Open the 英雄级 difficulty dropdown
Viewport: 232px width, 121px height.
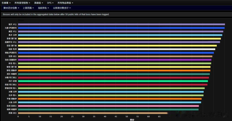click(38, 3)
